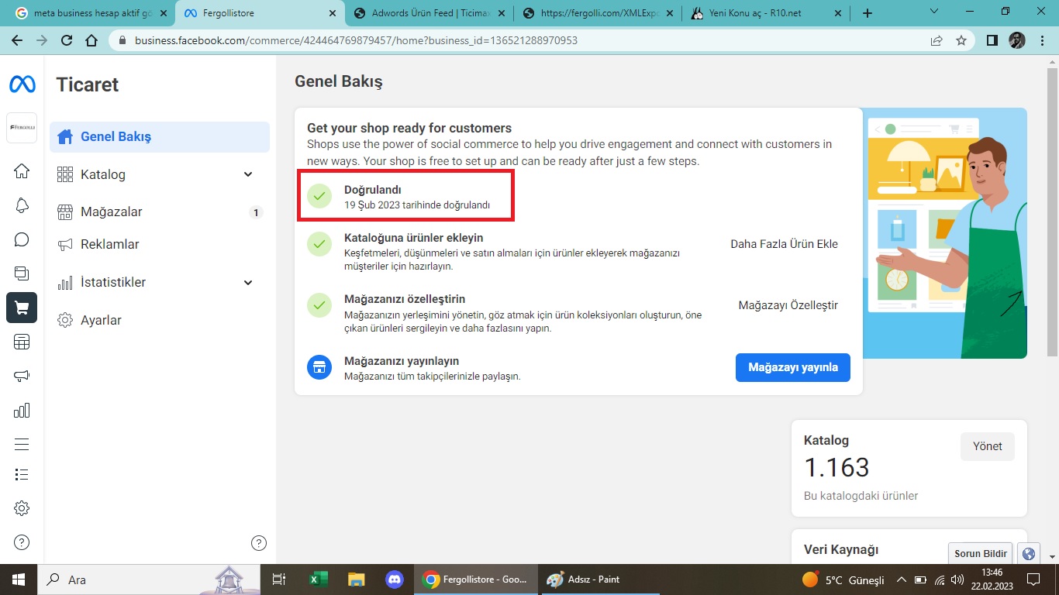Open Excel from the taskbar
The width and height of the screenshot is (1059, 595).
click(318, 580)
